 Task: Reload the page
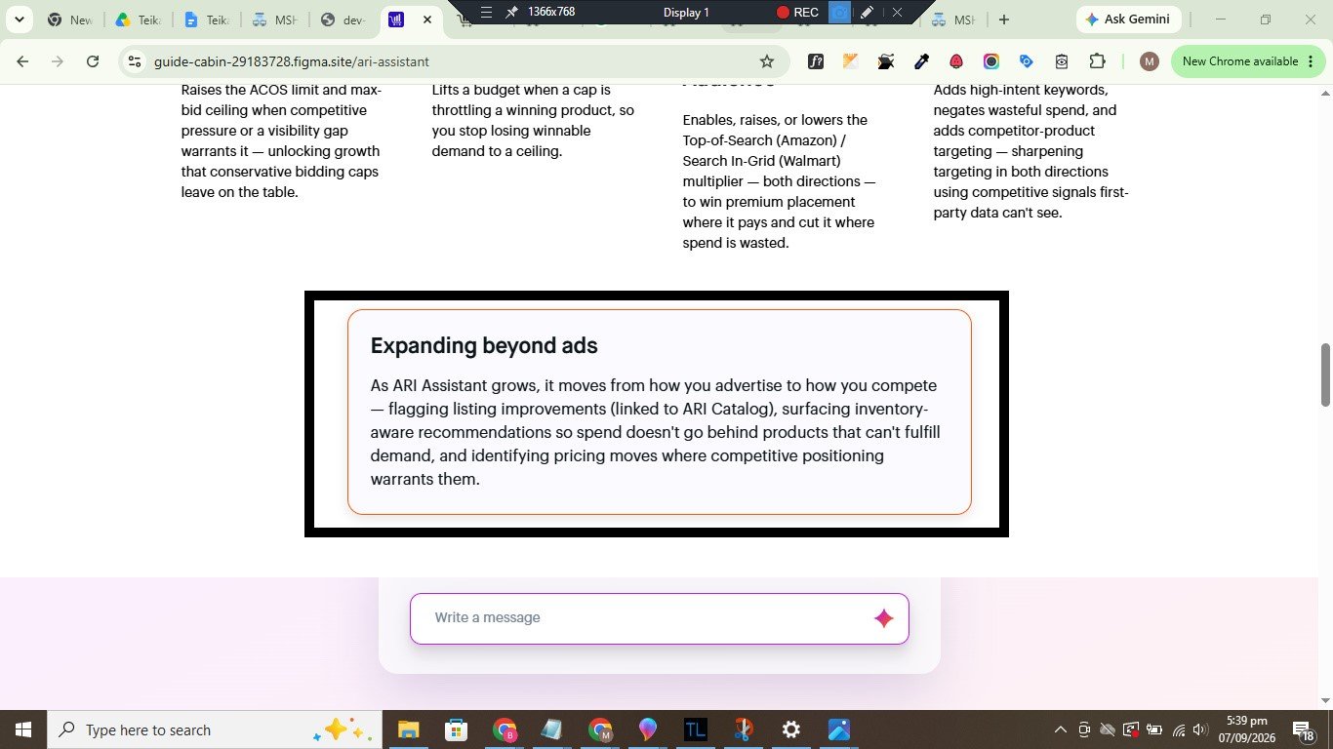93,61
